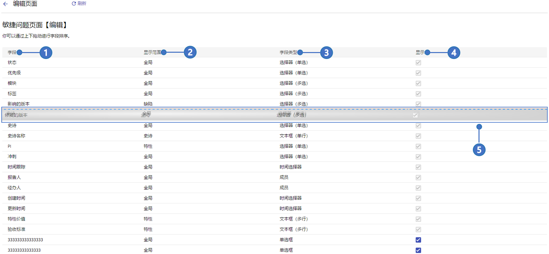Uncheck 显示 for the 15-digit 333333333333333 field
Image resolution: width=549 pixels, height=254 pixels.
tap(418, 240)
